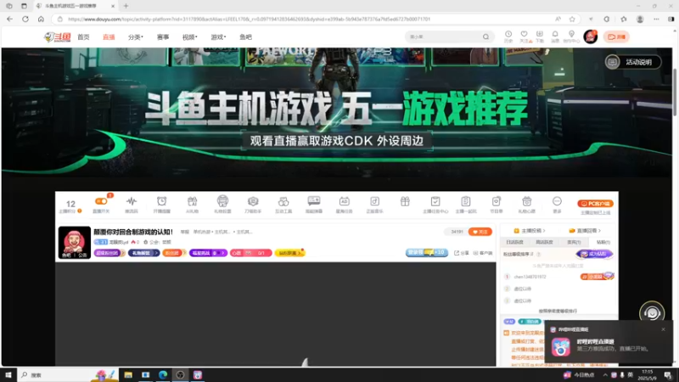Click the purple 成为钻粉 button

[x=595, y=254]
